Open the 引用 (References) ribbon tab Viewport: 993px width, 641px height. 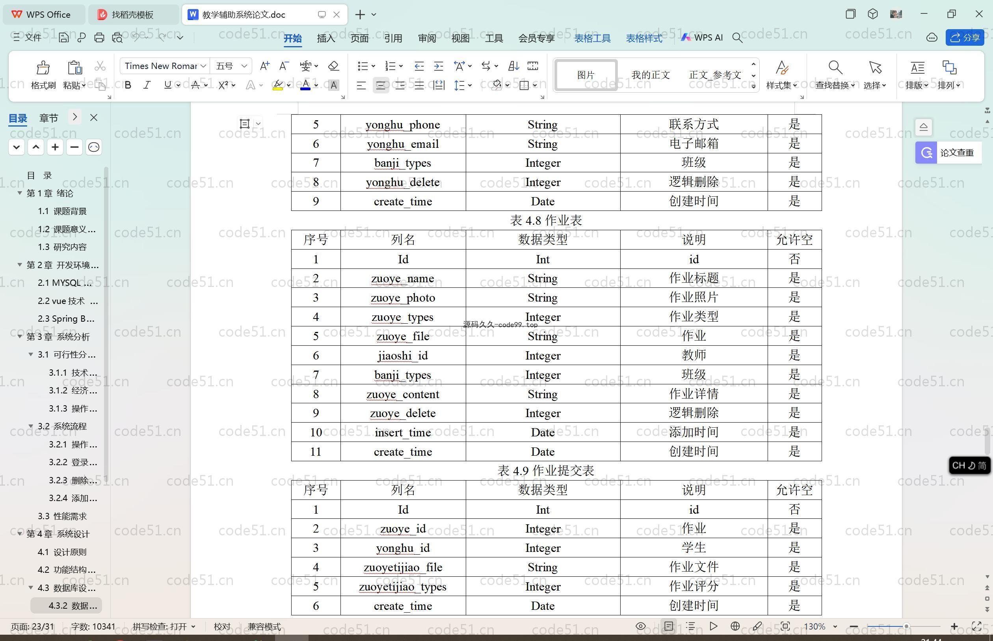393,38
